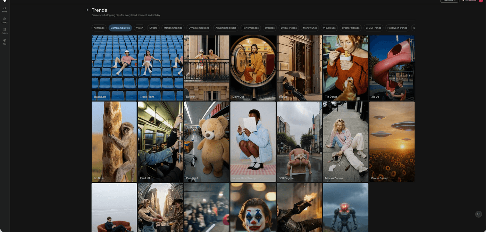Open the Dolly In balcony thumbnail
Image resolution: width=486 pixels, height=232 pixels.
pos(207,68)
